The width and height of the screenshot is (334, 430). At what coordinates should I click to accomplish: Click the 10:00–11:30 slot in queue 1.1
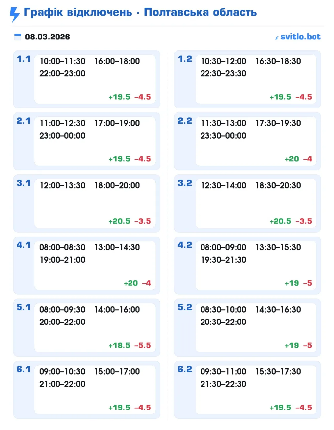click(62, 61)
